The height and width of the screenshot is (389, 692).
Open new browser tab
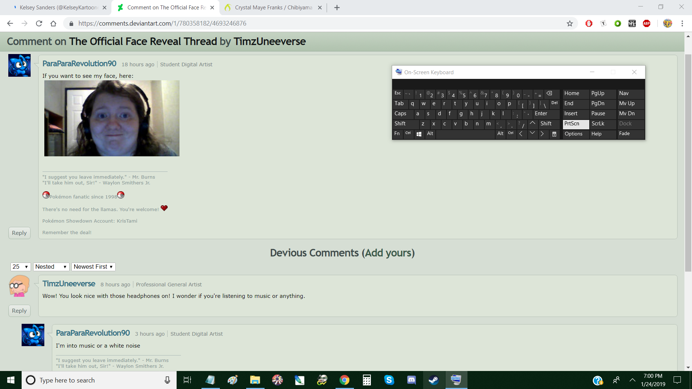(337, 8)
